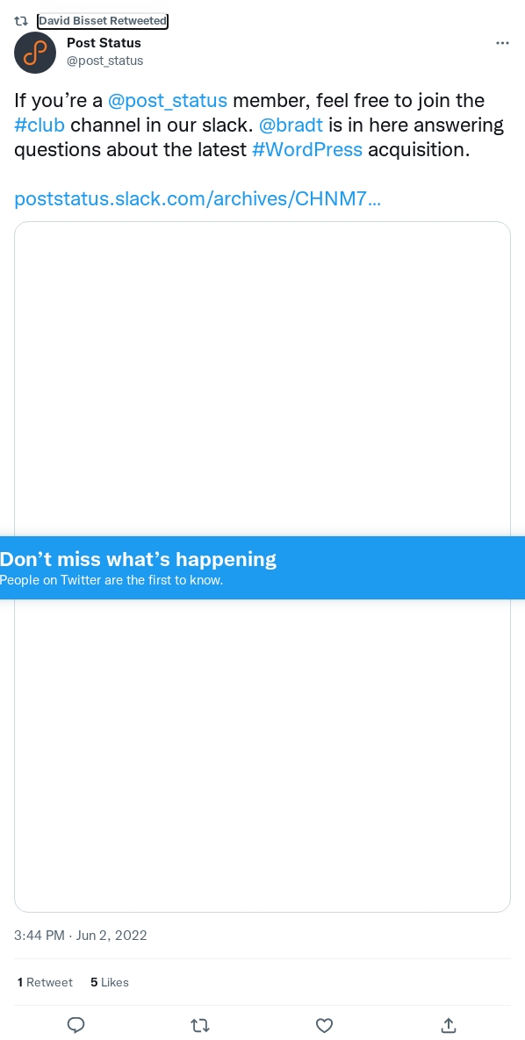The height and width of the screenshot is (1040, 525).
Task: Open the share tweet icon
Action: (x=448, y=1025)
